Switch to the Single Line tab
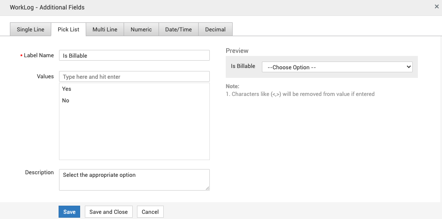442x219 pixels. [x=31, y=29]
